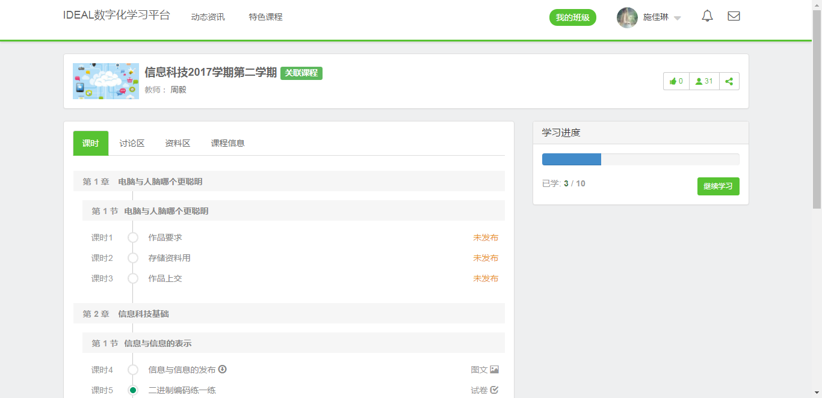This screenshot has width=822, height=398.
Task: Click download icon beside 信息与信息的发布
Action: (x=222, y=369)
